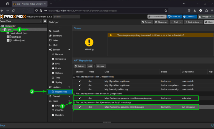The image size is (214, 129).
Task: Select localnetwork (pve) tree item
Action: pos(19,33)
